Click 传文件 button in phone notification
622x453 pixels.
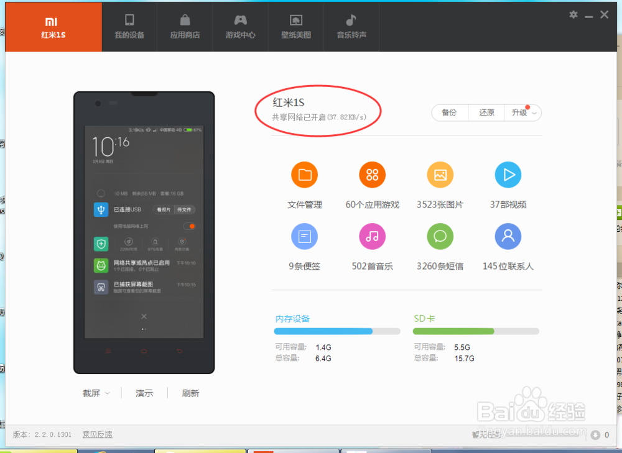185,209
